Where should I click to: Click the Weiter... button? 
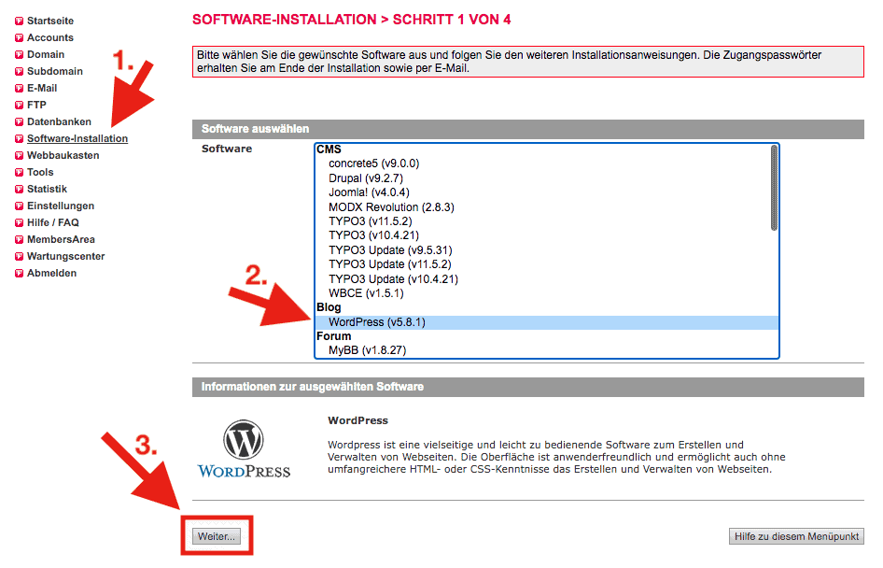tap(217, 536)
